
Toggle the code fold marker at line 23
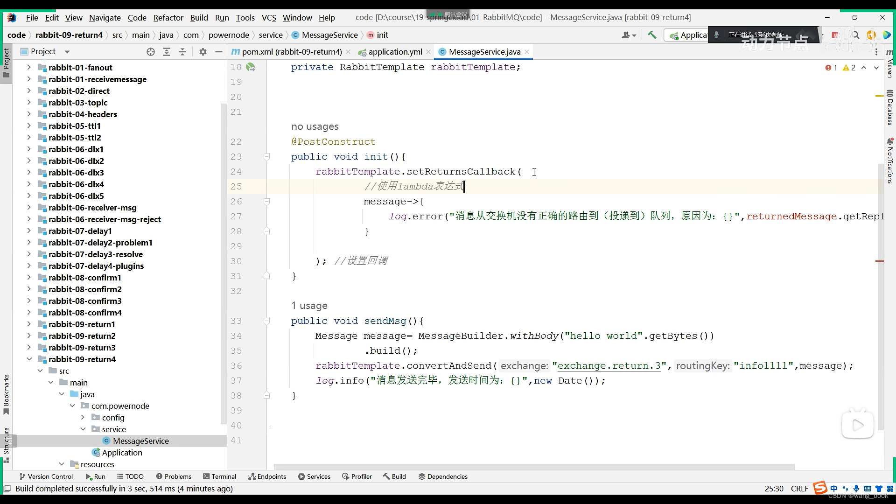(266, 157)
